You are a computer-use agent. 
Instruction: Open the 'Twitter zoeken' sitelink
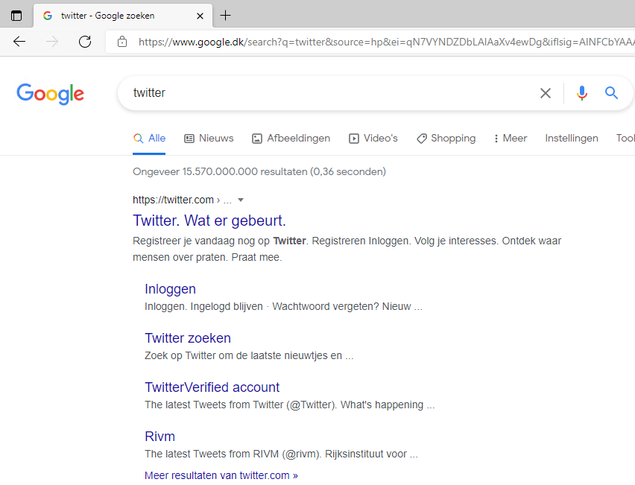(x=188, y=338)
